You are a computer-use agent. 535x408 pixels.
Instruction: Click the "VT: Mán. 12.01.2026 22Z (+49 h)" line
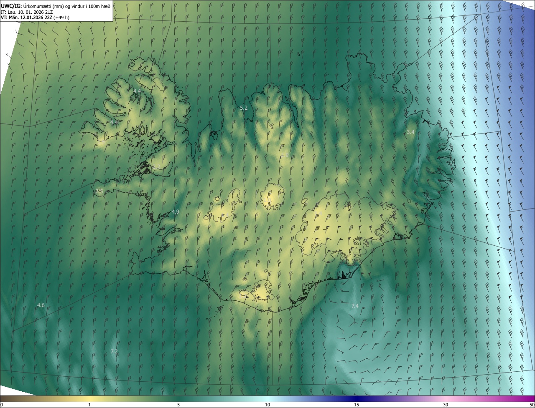(35, 18)
